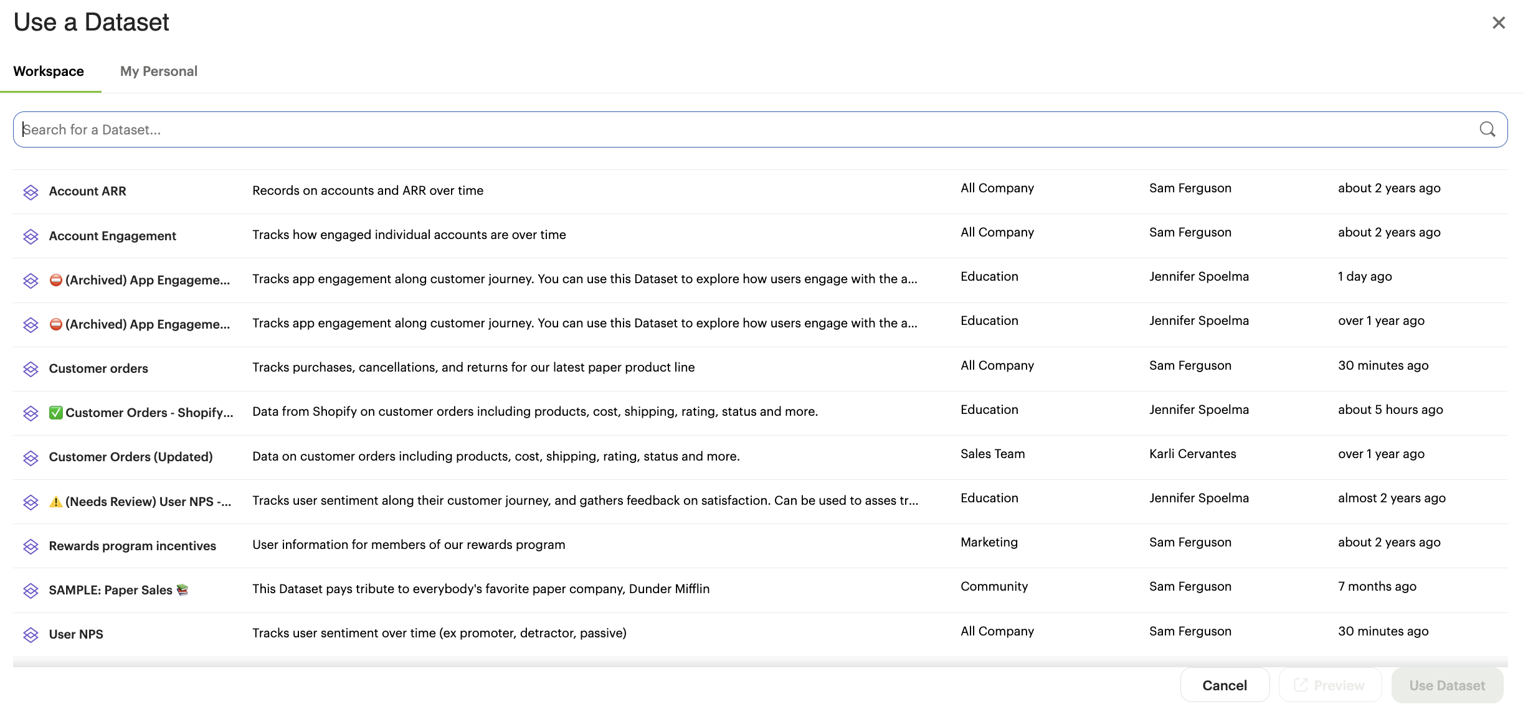
Task: Select the Customer Orders - Shopify dataset name
Action: [x=149, y=413]
